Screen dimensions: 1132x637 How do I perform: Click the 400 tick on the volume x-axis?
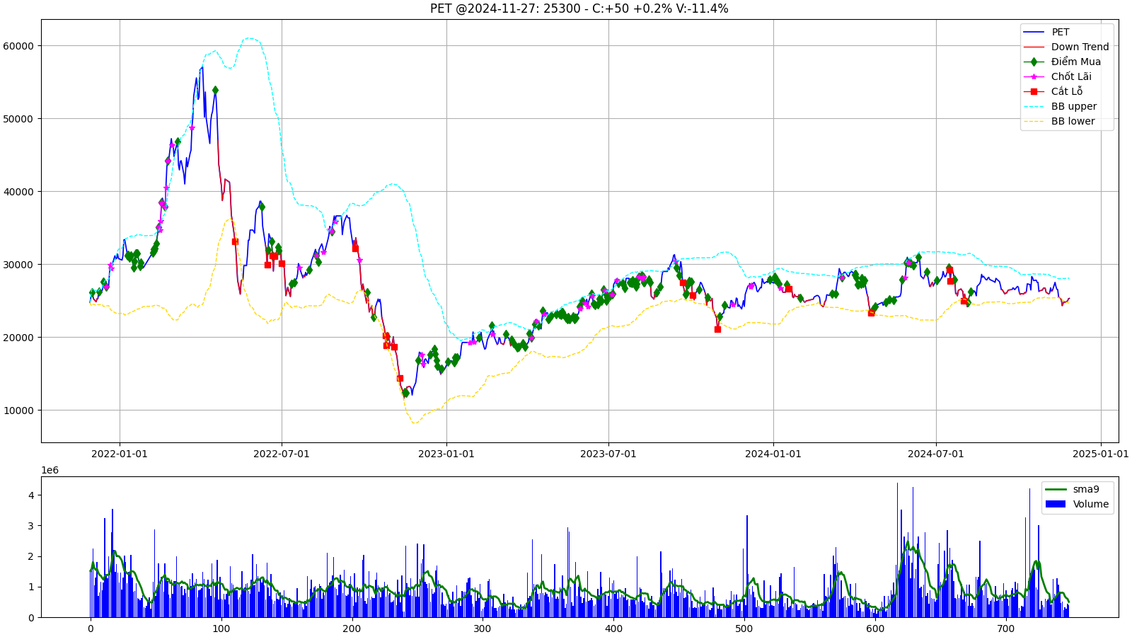coord(613,629)
